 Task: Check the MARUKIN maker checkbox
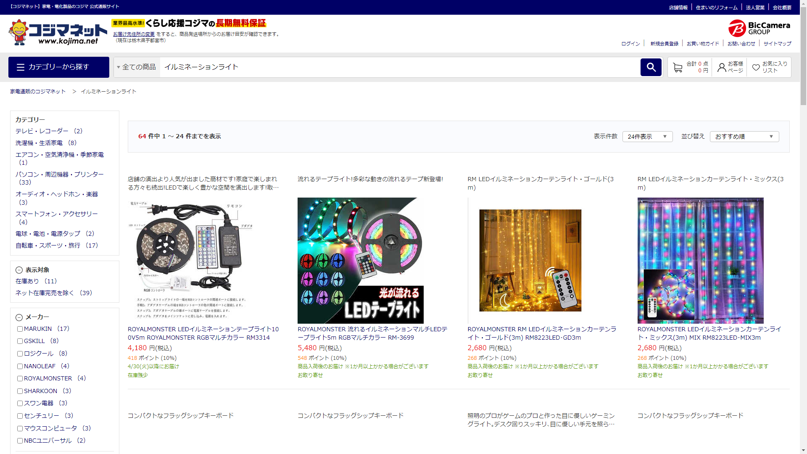tap(20, 329)
